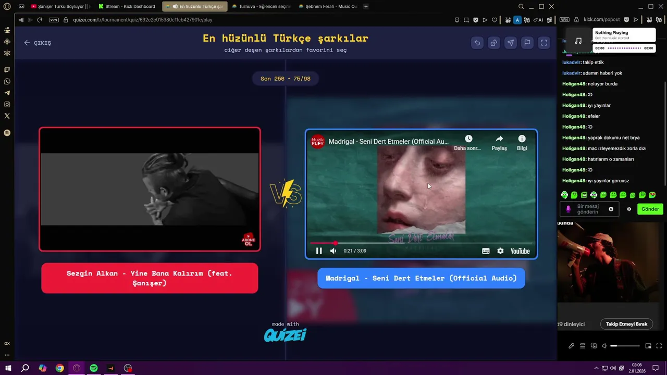
Task: Open Opera AI extension button
Action: [x=539, y=20]
